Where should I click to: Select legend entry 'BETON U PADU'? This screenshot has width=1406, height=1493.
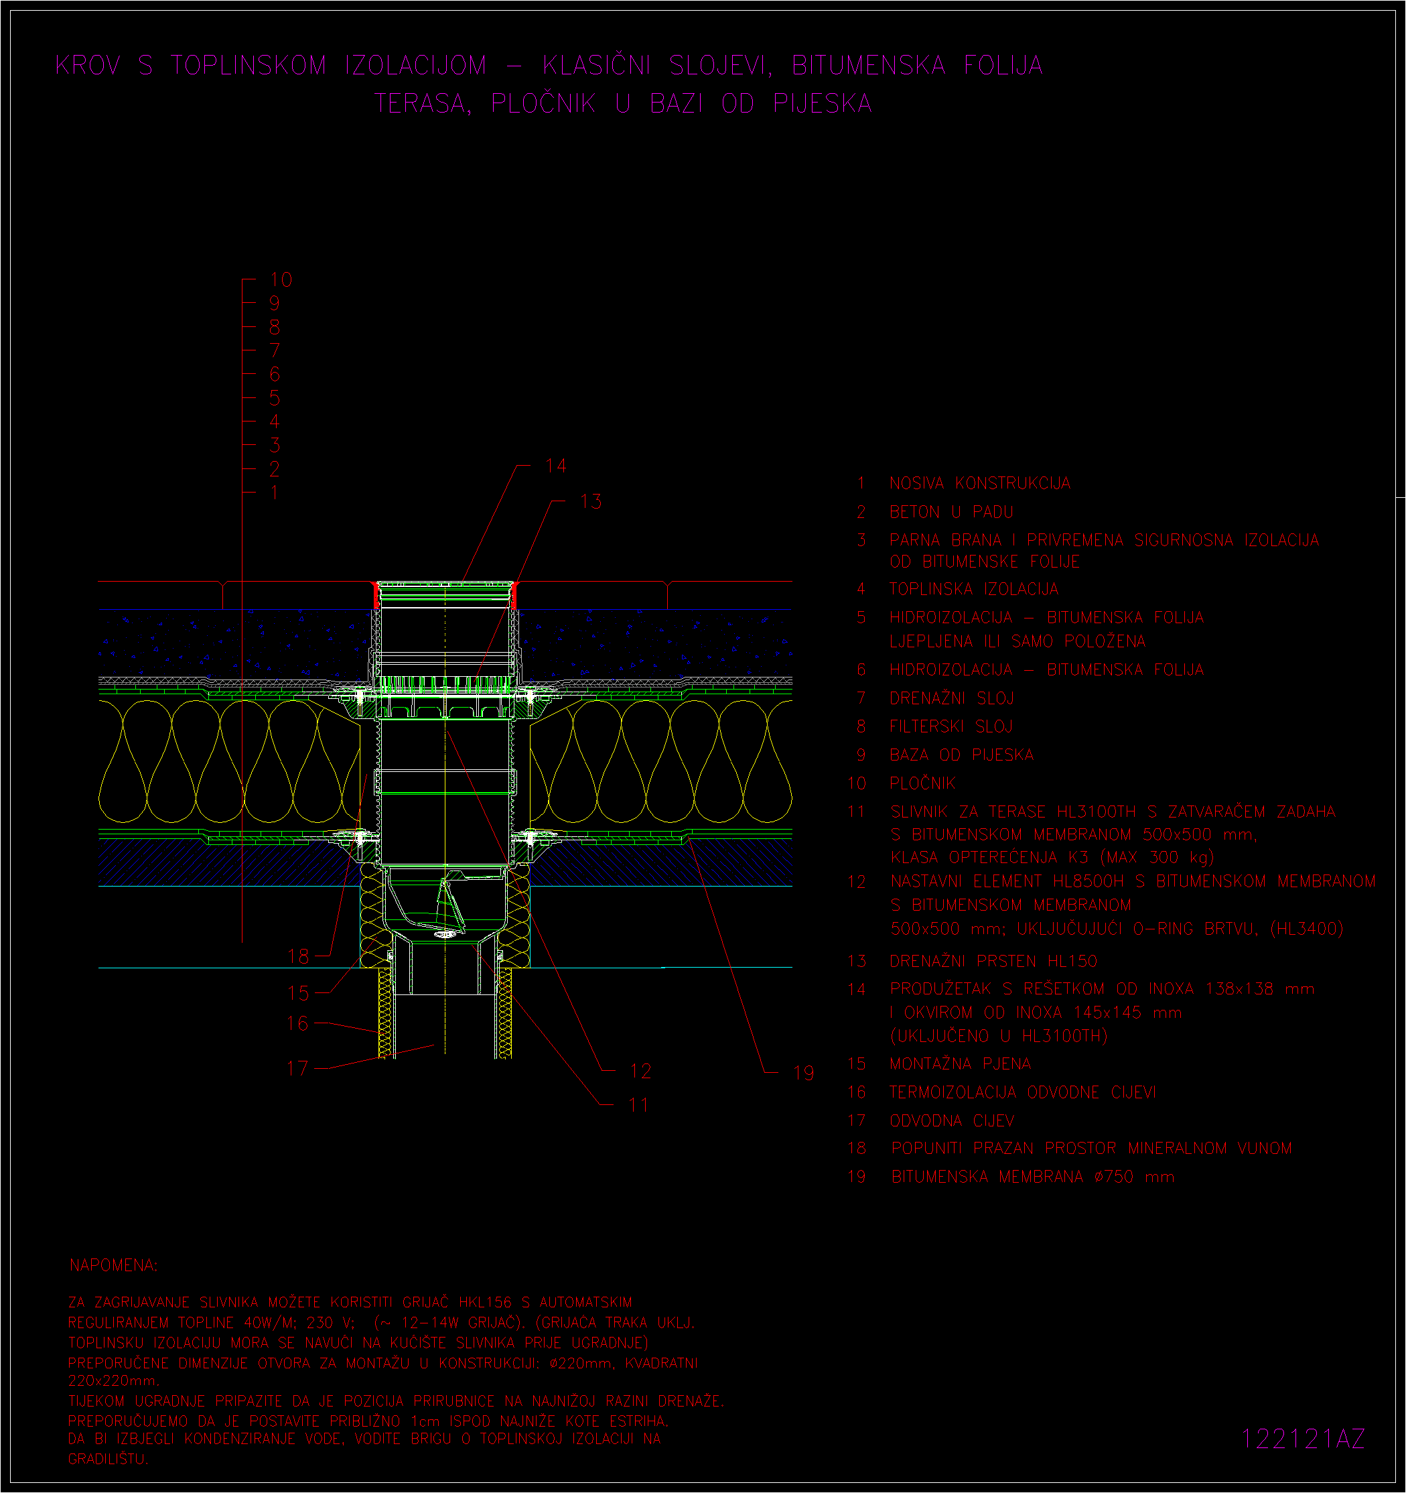pyautogui.click(x=951, y=511)
